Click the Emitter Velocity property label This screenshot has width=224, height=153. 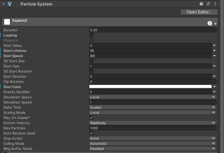(x=16, y=123)
